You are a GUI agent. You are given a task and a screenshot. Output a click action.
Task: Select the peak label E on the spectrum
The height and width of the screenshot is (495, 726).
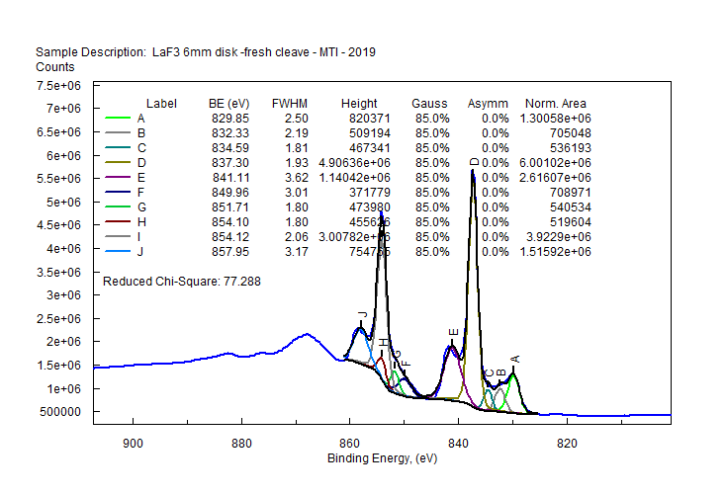tap(453, 332)
